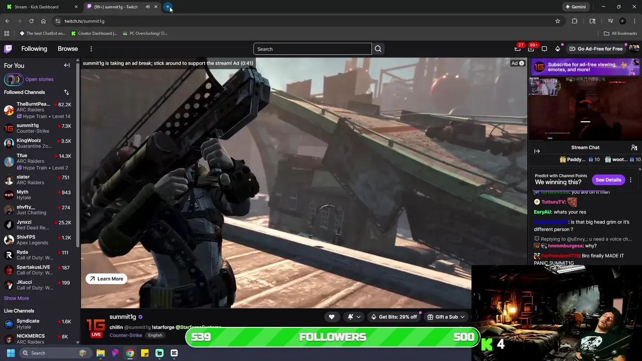Bookmark this page with the star

557,21
